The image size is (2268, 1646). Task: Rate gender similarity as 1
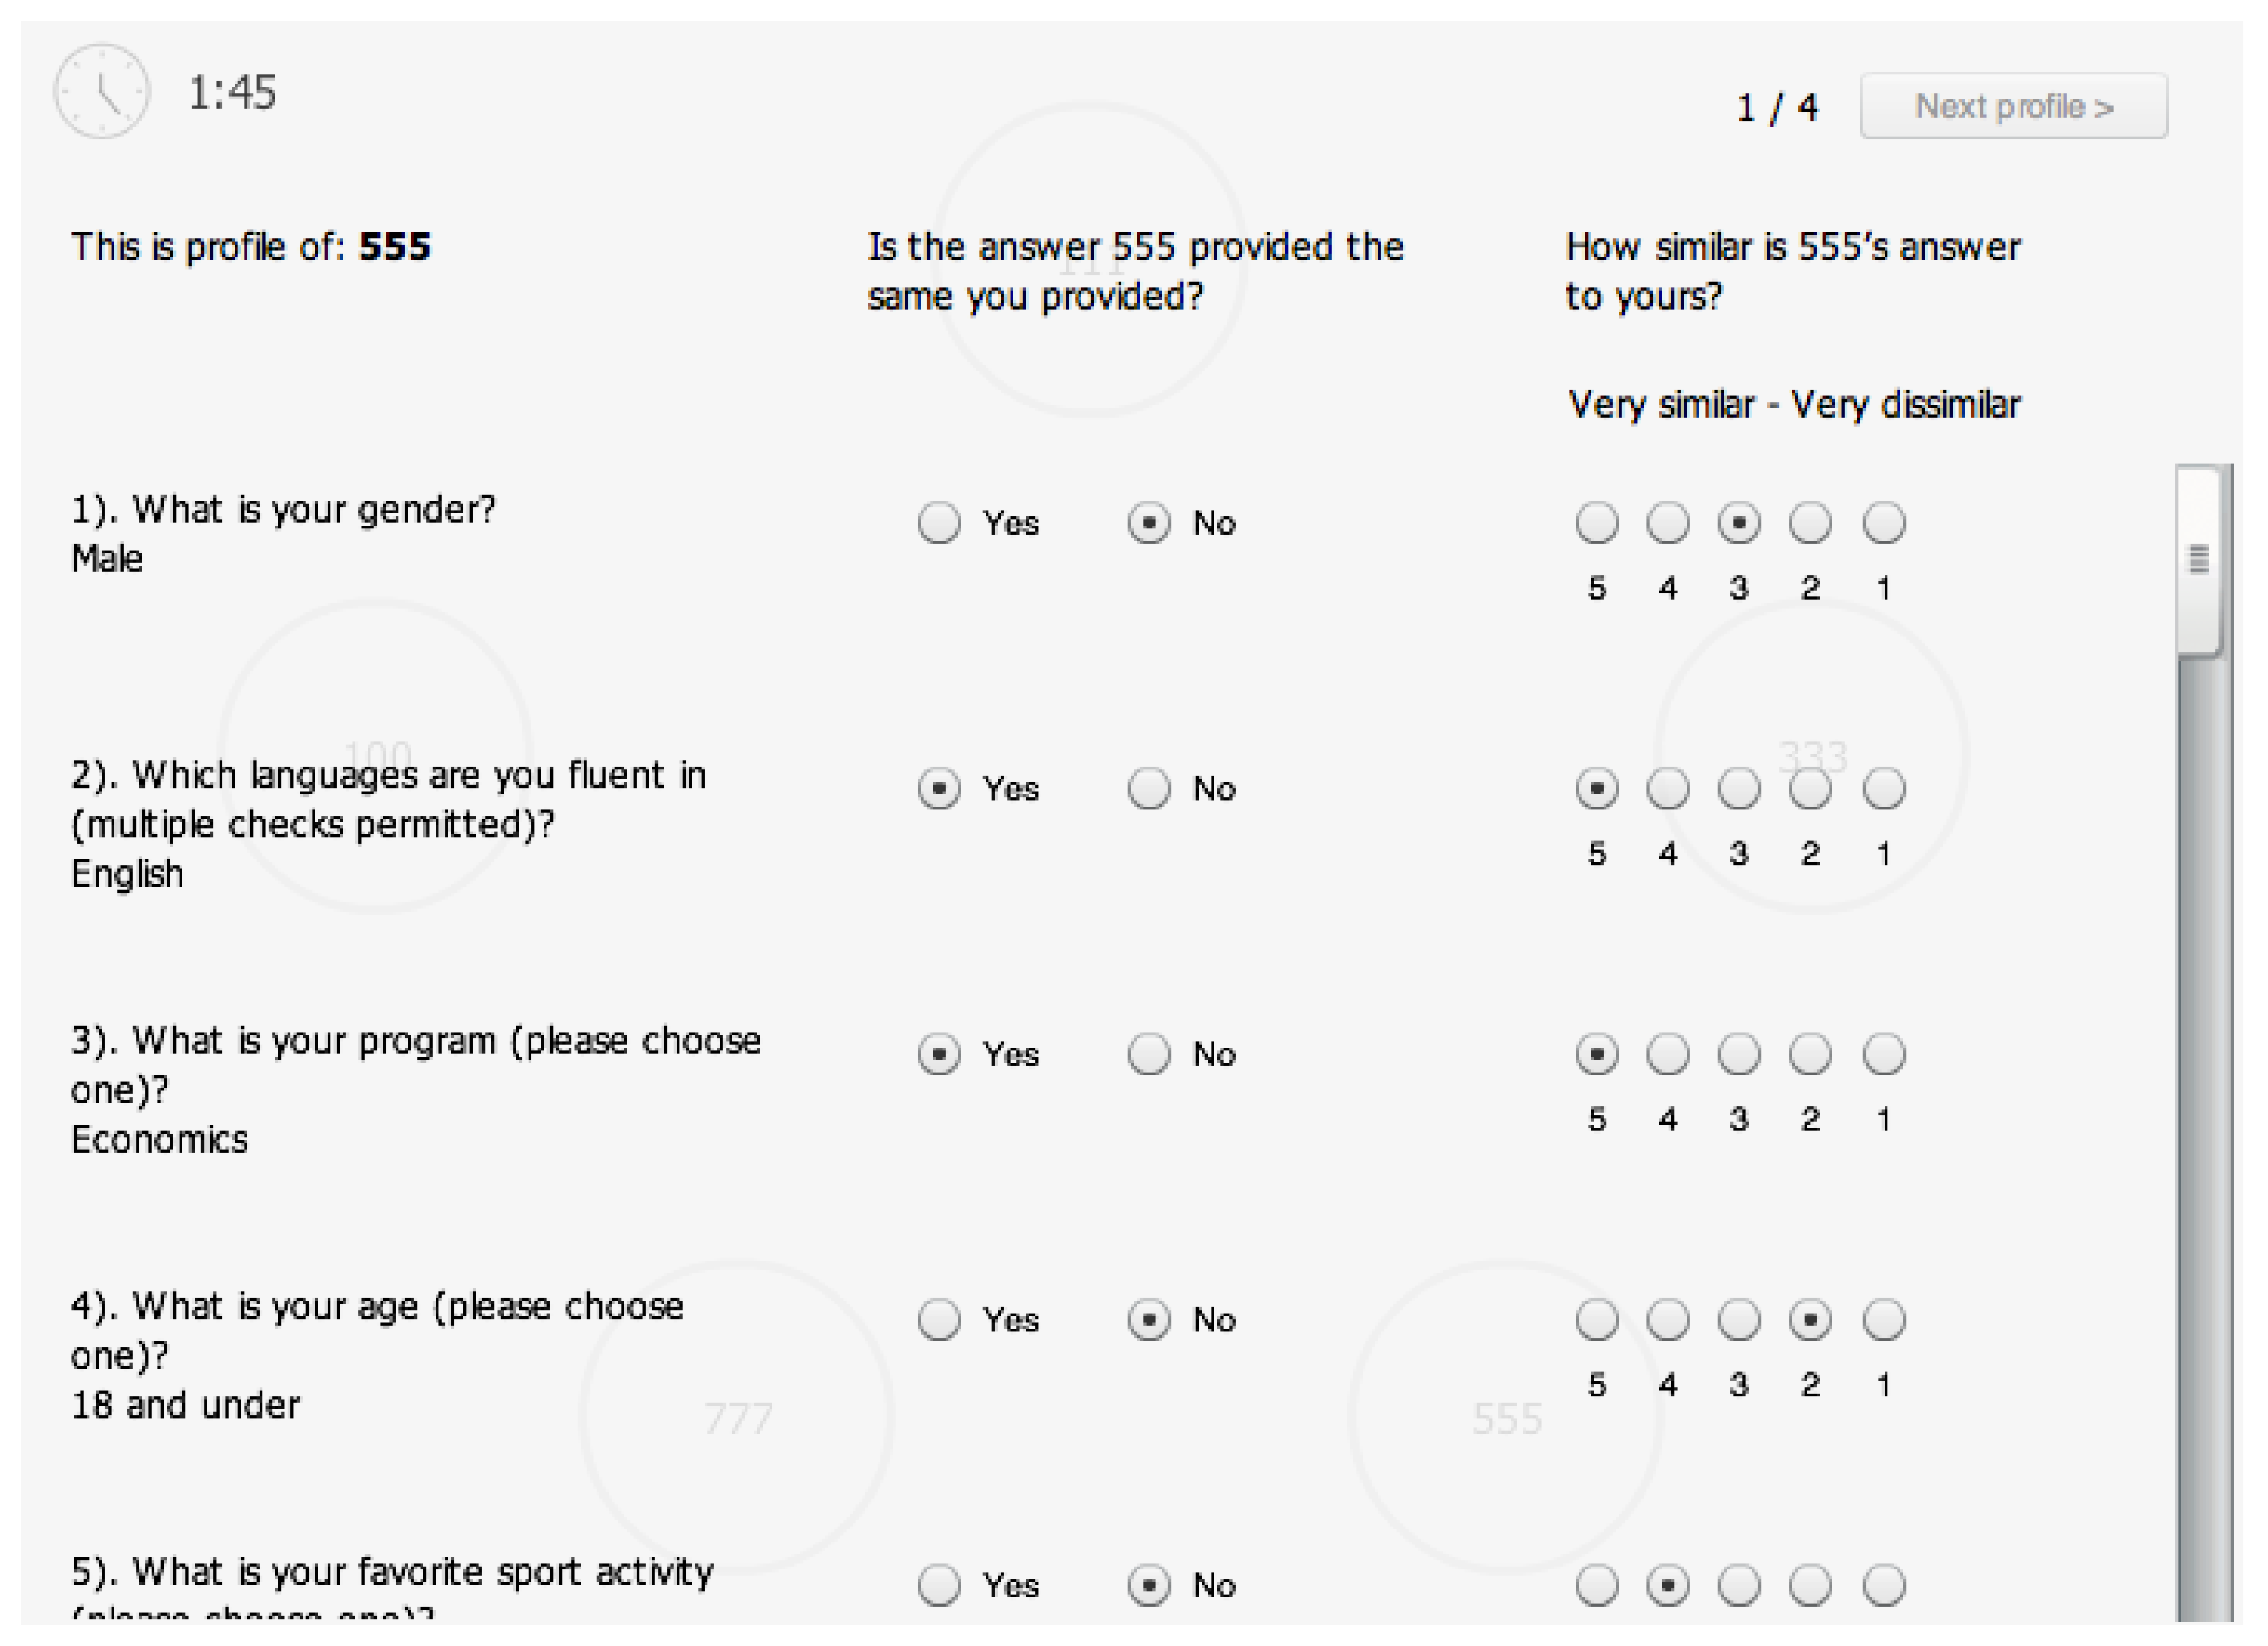coord(1884,523)
